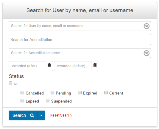159x129 pixels.
Task: Click the Status heading text
Action: 16,76
